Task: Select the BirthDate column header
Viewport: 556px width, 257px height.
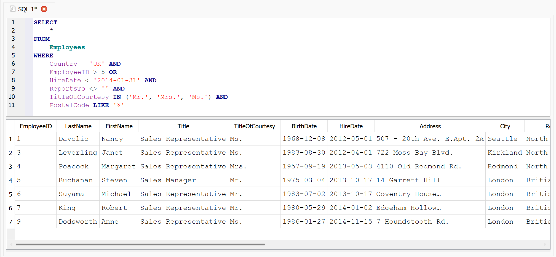Action: [x=304, y=126]
